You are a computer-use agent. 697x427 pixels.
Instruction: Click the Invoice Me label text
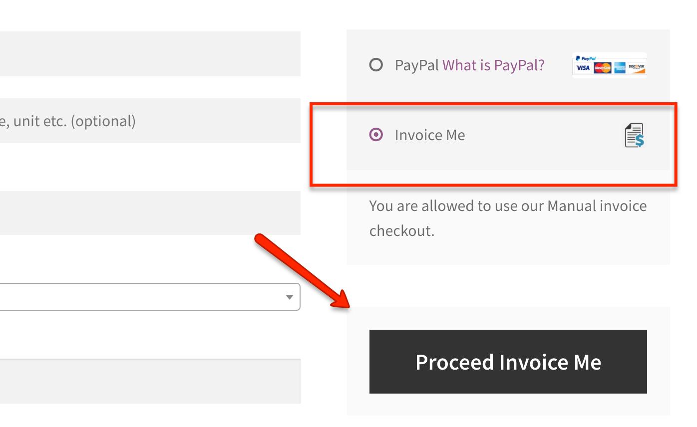pyautogui.click(x=430, y=135)
